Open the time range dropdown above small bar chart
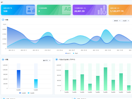The image size is (132, 99). coord(47,60)
